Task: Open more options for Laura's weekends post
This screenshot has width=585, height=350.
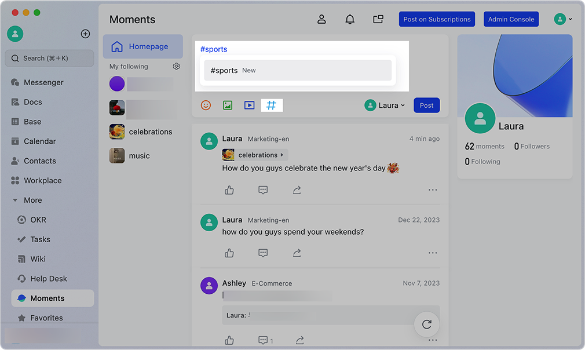Action: [432, 253]
